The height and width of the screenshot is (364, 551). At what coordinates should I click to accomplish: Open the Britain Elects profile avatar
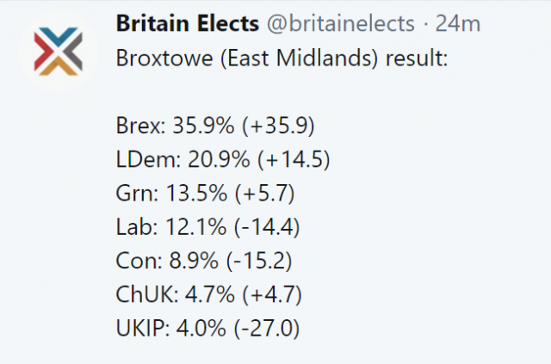tap(58, 52)
